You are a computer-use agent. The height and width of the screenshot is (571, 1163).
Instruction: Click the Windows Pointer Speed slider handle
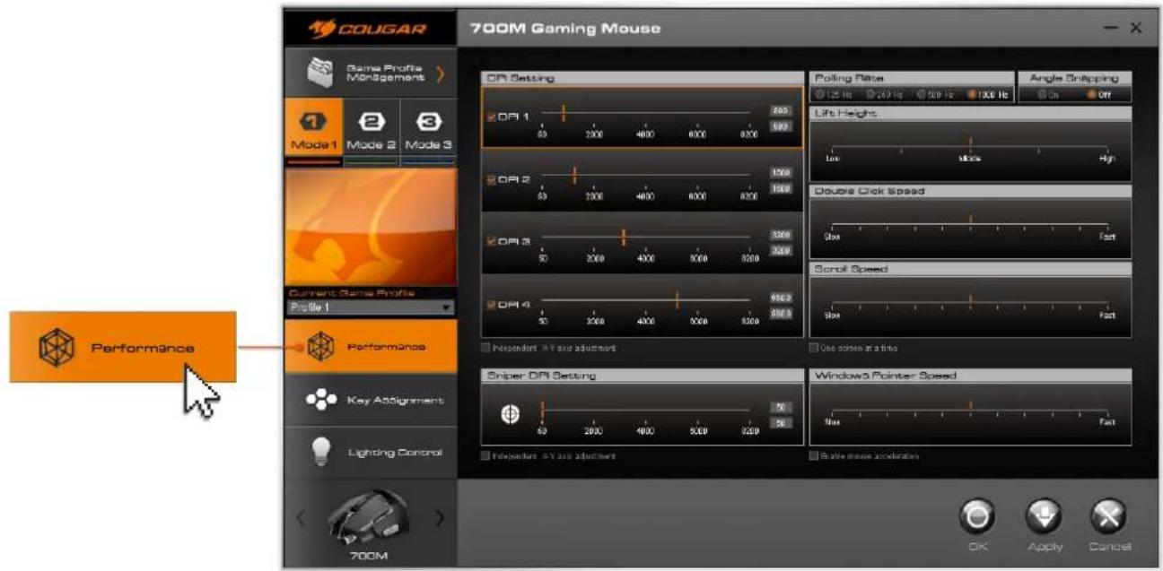[970, 406]
